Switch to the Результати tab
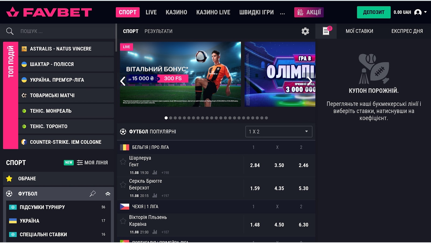Image resolution: width=431 pixels, height=243 pixels. 158,31
